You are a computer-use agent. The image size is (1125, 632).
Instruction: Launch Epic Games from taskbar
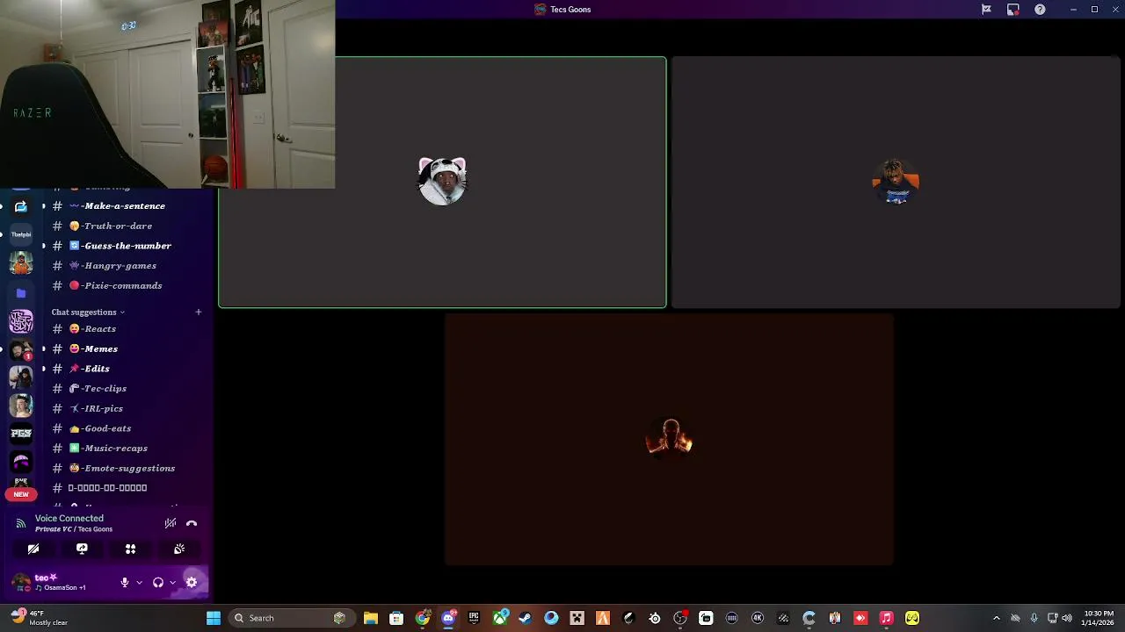click(474, 618)
